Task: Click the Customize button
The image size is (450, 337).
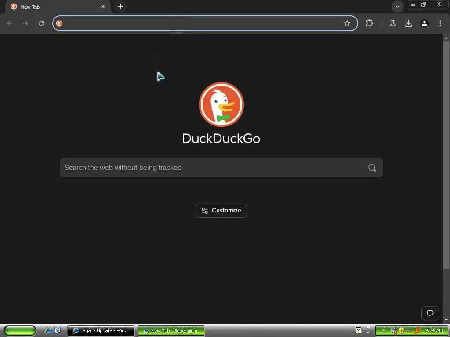Action: 221,210
